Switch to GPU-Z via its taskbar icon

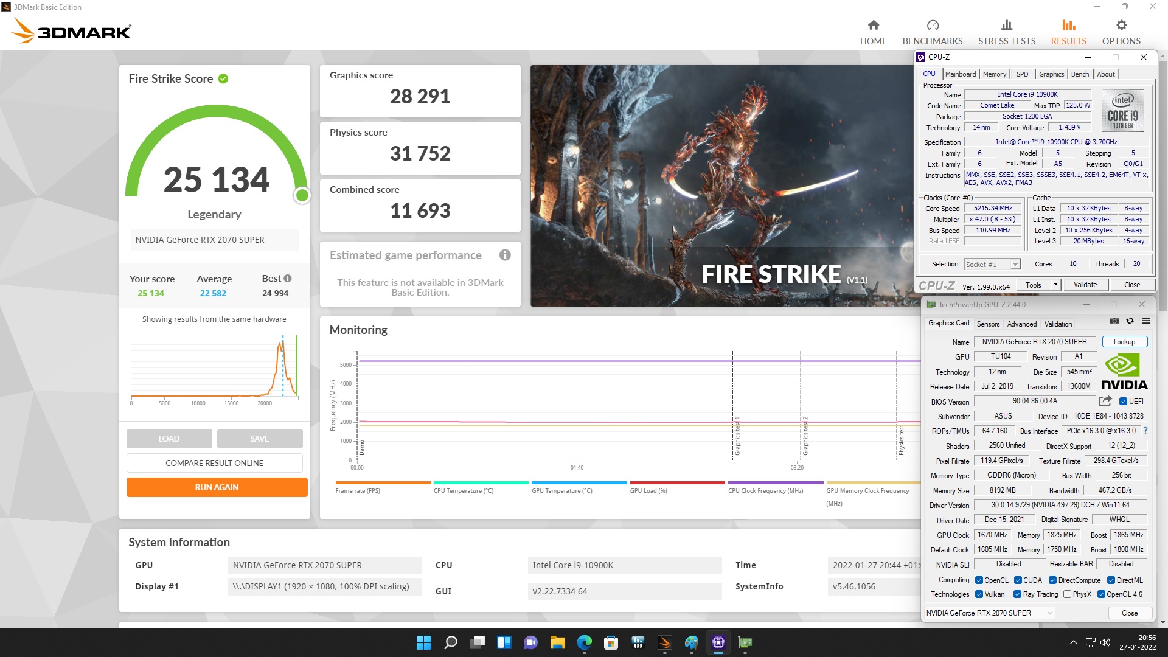click(x=745, y=642)
